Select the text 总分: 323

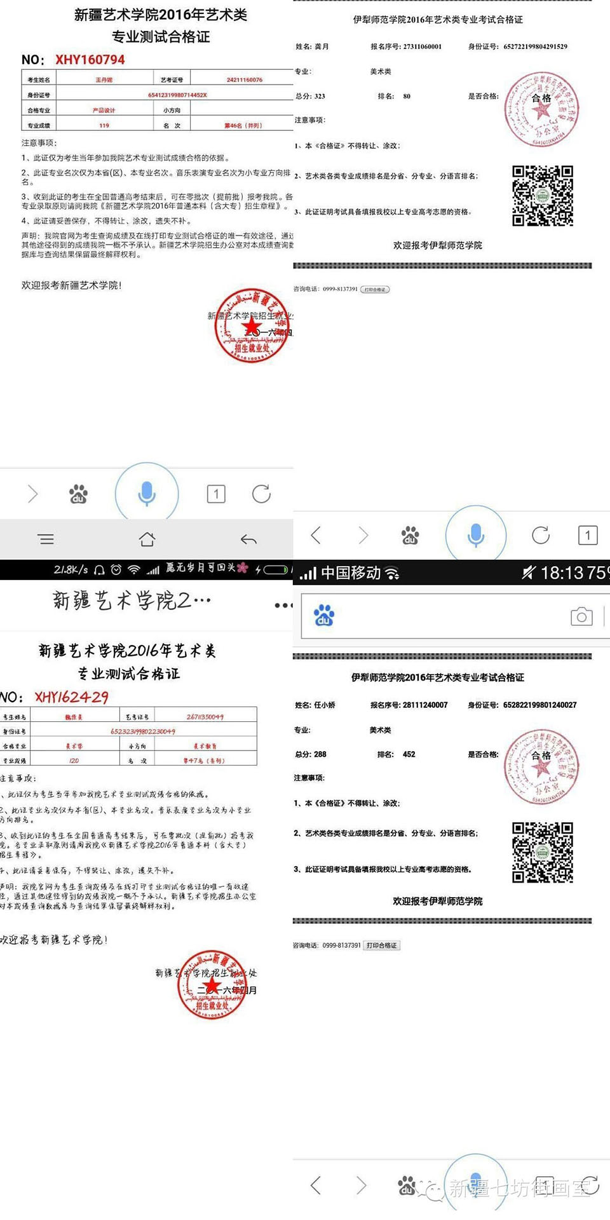[x=310, y=97]
